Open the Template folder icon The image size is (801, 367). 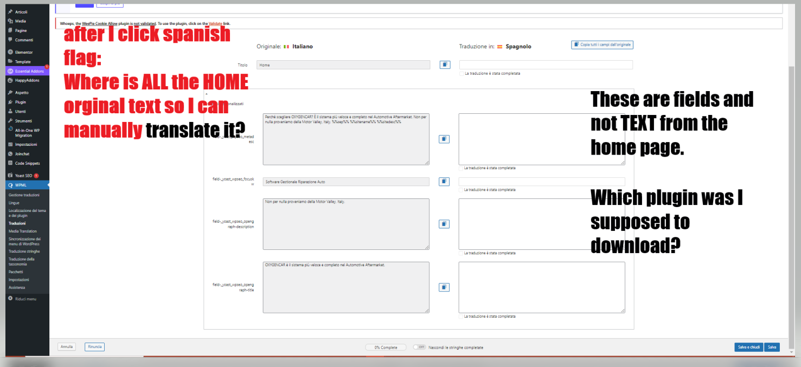(x=10, y=62)
